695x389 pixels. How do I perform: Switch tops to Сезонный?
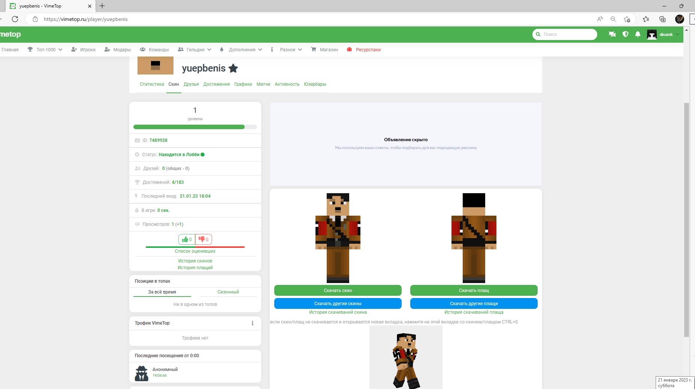pos(228,292)
